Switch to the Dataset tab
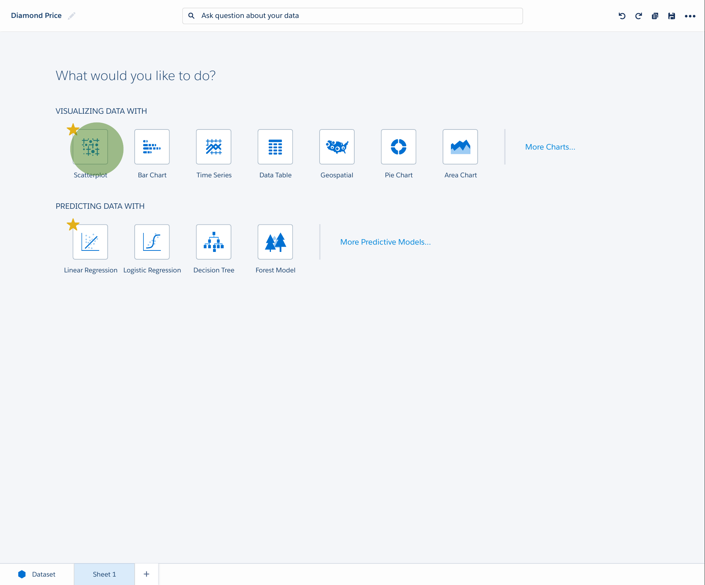Viewport: 705px width, 585px height. pos(37,574)
